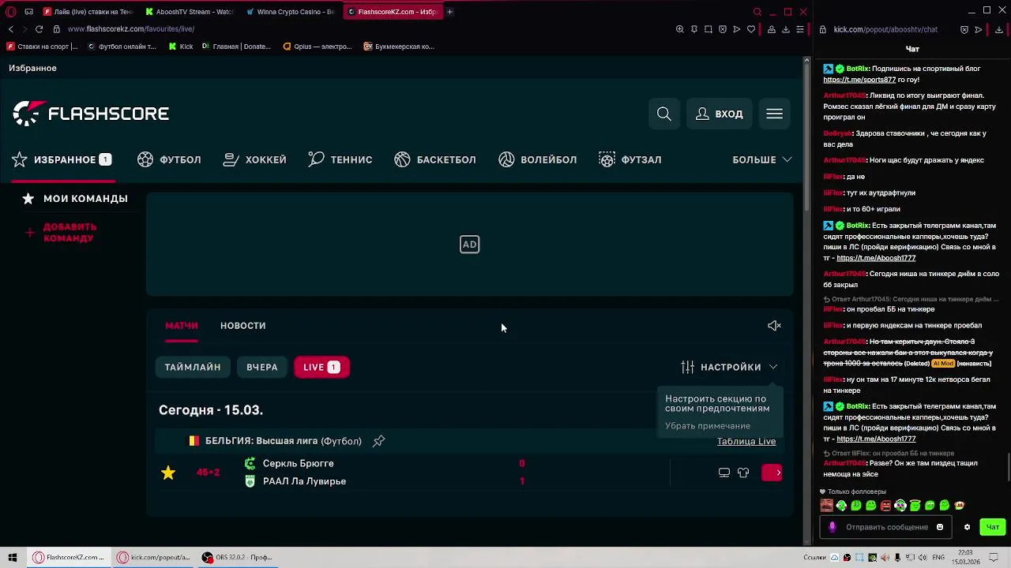
Task: Unstar the Серкль Брюгге match favorite
Action: pos(168,473)
